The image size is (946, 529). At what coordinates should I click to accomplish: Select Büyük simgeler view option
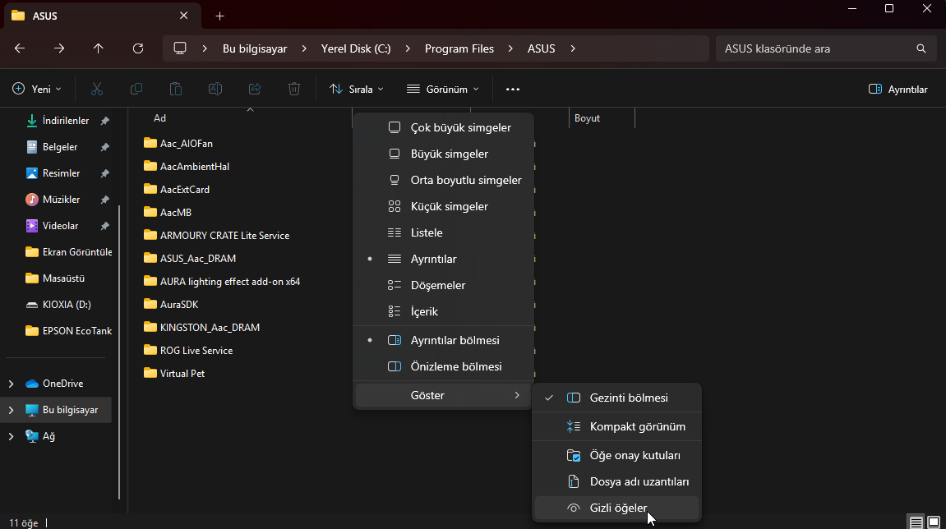pyautogui.click(x=449, y=154)
